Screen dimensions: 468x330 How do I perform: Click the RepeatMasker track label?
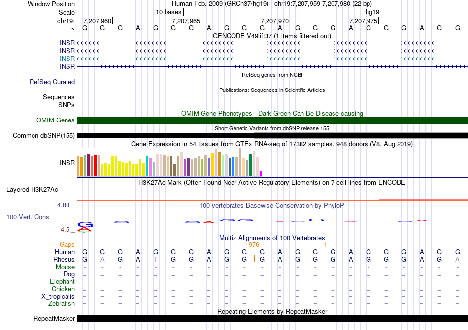[54, 319]
